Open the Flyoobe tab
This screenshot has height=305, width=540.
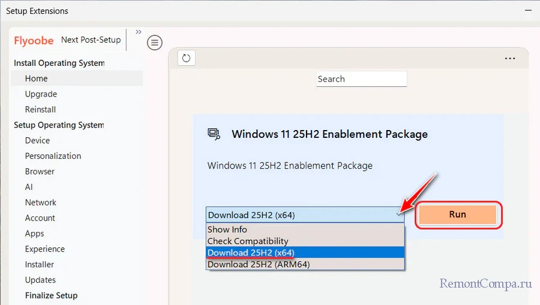pyautogui.click(x=35, y=41)
